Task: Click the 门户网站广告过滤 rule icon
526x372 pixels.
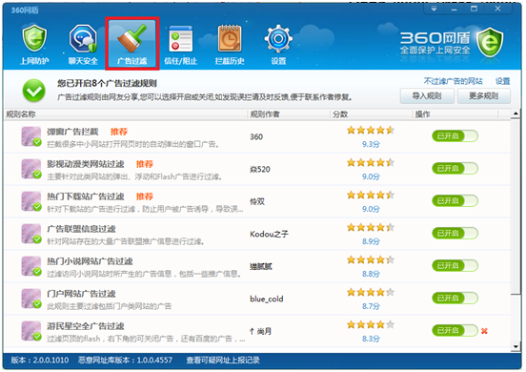Action: point(31,299)
